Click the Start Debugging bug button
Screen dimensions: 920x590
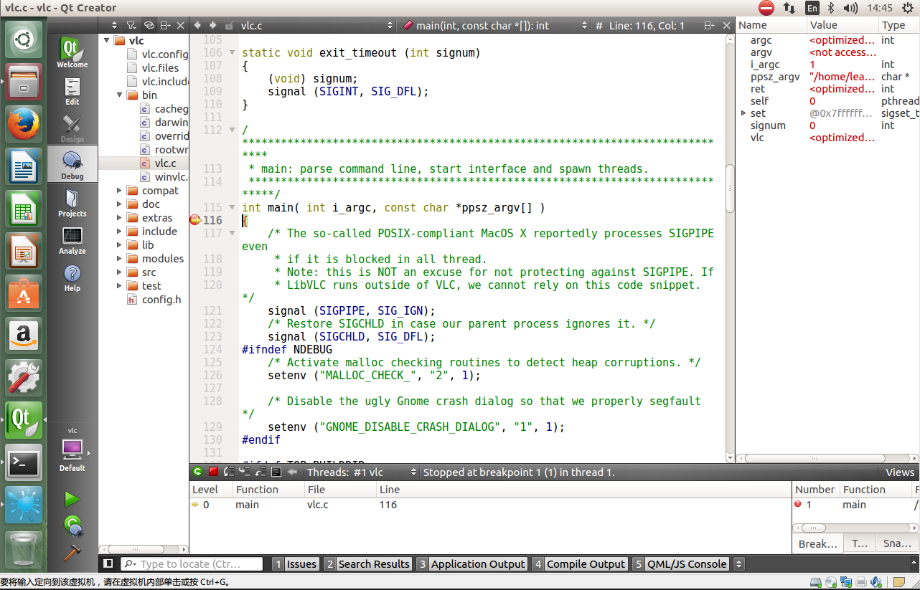tap(72, 525)
